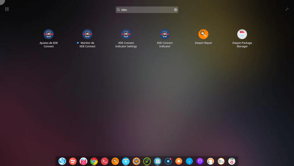
Task: Clear the search text with the X button
Action: pos(175,10)
